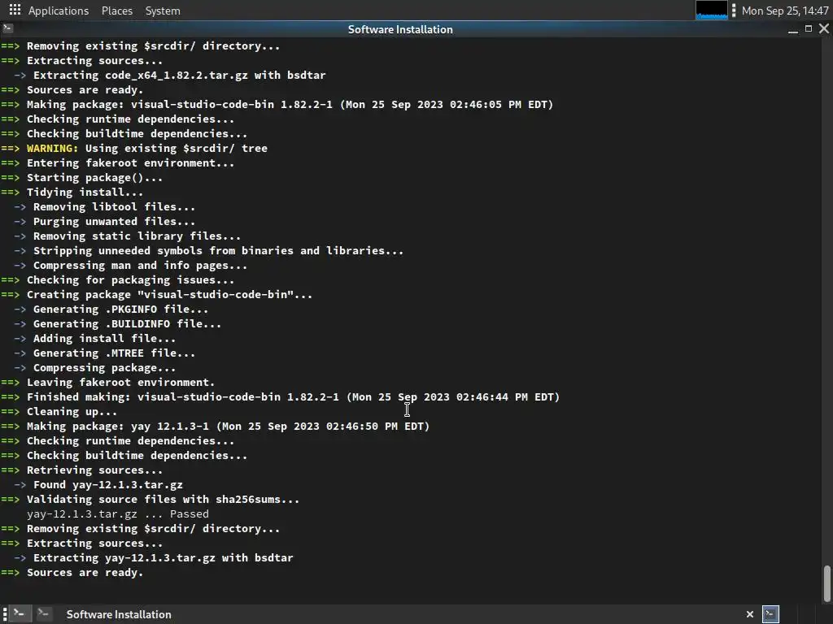Click 'Checking for packaging issues...' line

(131, 280)
